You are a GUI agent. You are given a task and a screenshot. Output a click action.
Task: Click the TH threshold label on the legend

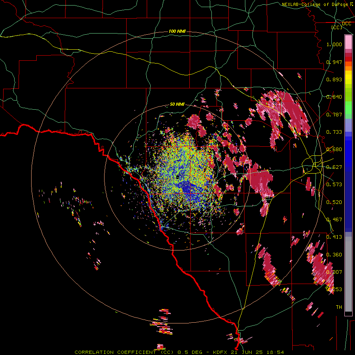[x=339, y=307]
